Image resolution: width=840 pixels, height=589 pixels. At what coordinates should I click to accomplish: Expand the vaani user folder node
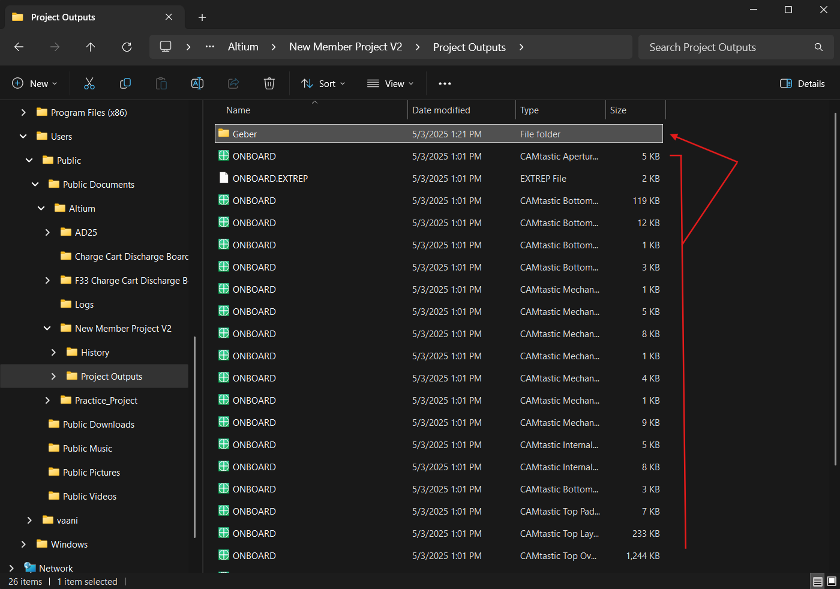click(29, 520)
